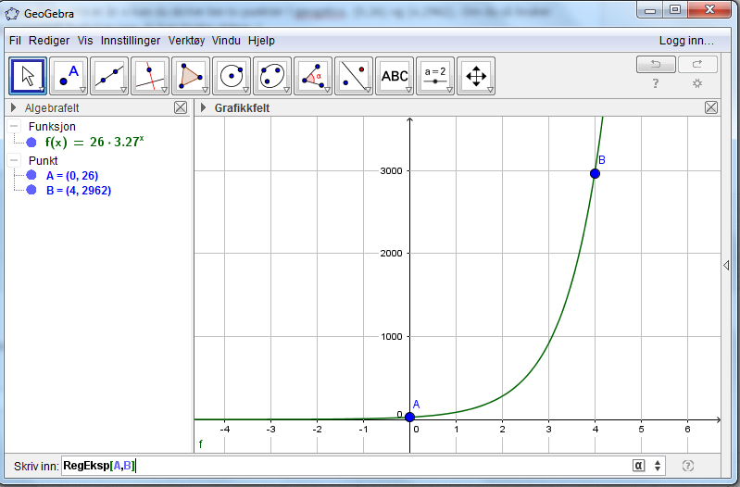Hide point B using its visibility bullet
The image size is (740, 487).
(31, 191)
